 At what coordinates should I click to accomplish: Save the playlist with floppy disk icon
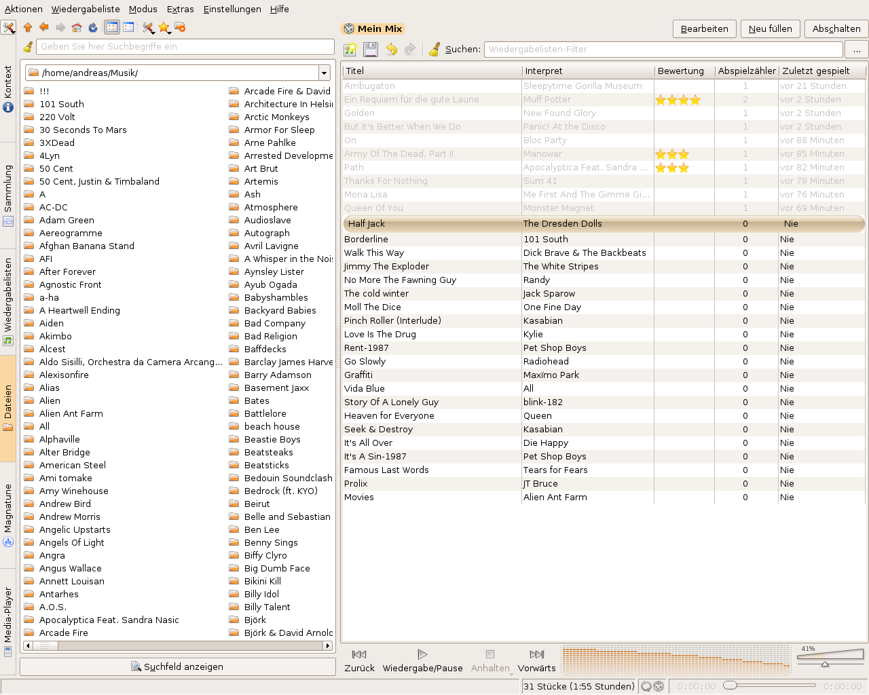pyautogui.click(x=370, y=49)
